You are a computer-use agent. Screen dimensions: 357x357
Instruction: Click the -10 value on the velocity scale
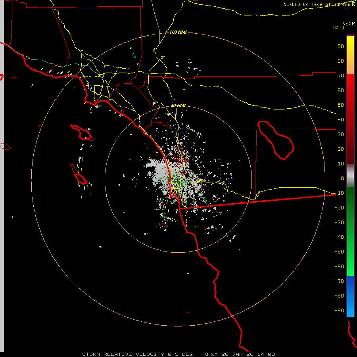(x=339, y=193)
